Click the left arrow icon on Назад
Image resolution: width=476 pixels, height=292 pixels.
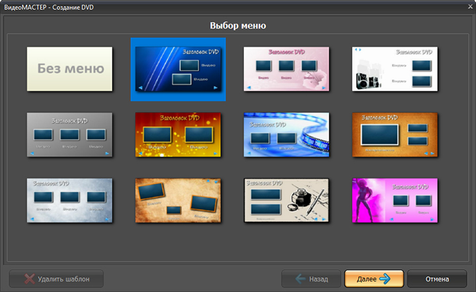[x=300, y=279]
